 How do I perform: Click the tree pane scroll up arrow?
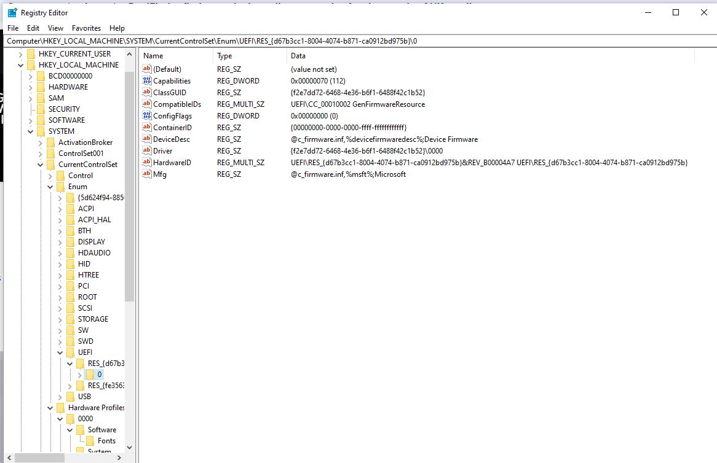[129, 54]
